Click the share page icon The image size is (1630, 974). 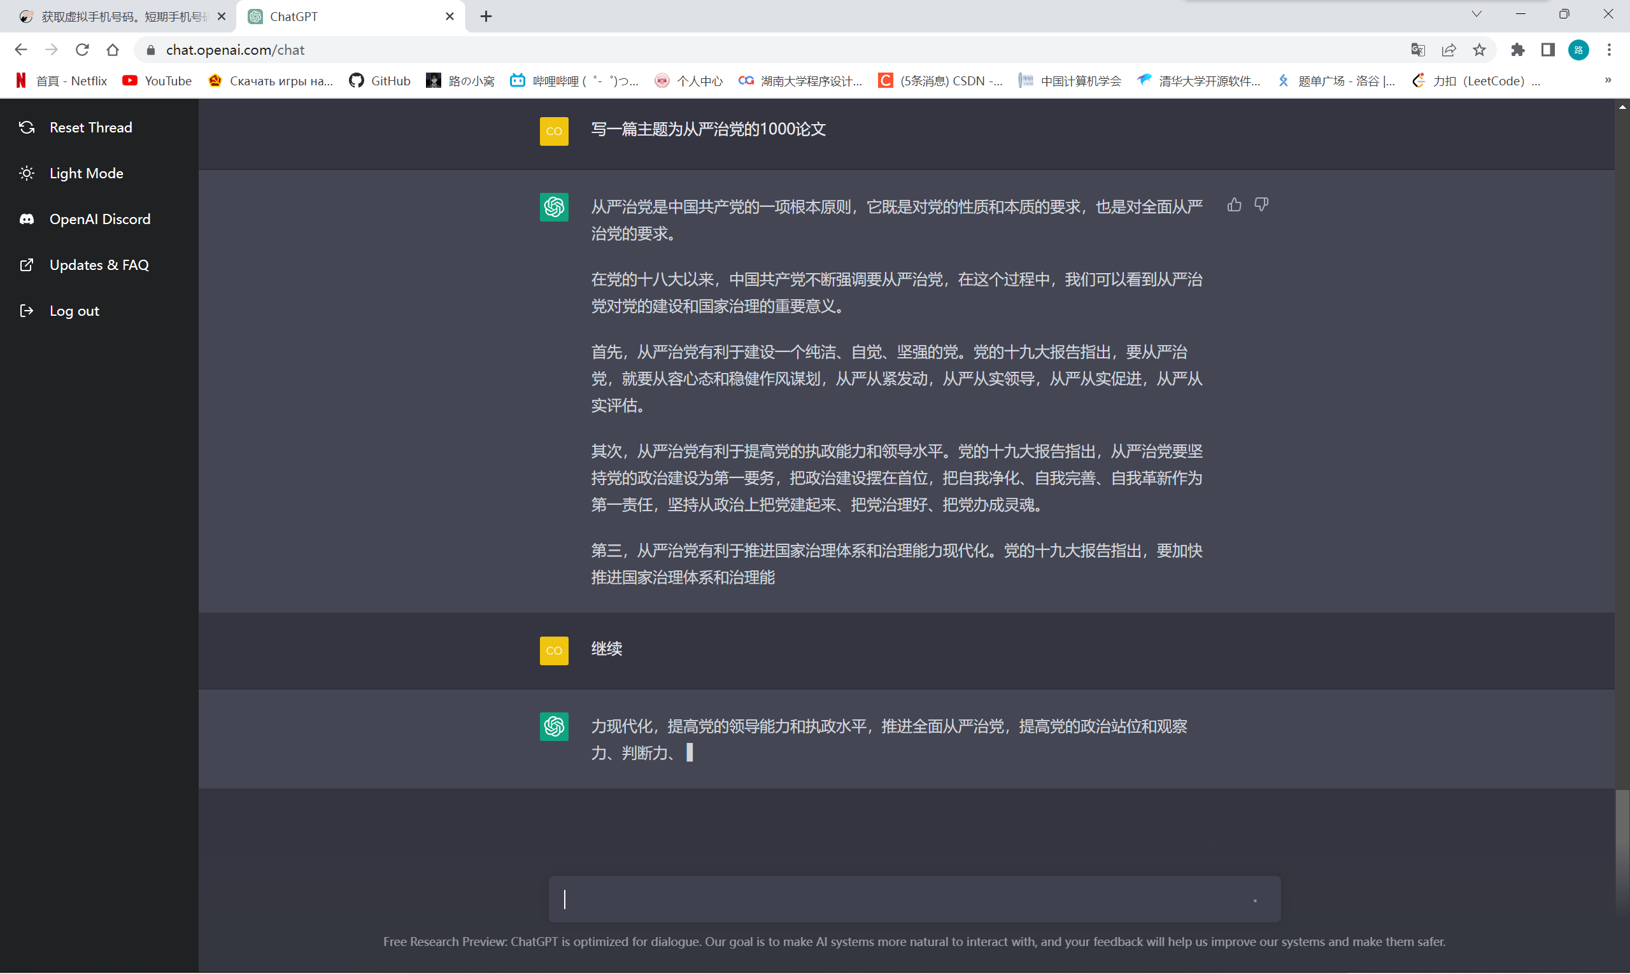pyautogui.click(x=1448, y=50)
